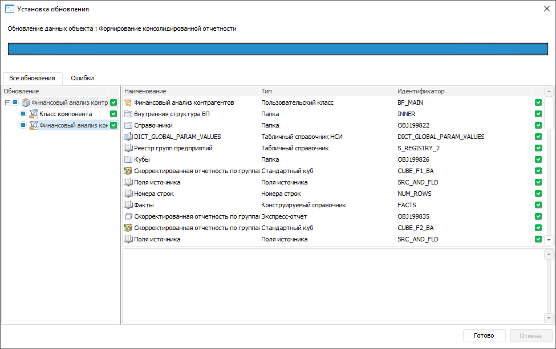Click the folder icon next to Внутренняя структура БП

tap(128, 114)
